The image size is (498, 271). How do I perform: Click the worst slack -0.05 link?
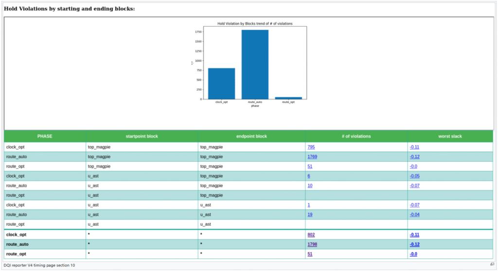(x=414, y=176)
